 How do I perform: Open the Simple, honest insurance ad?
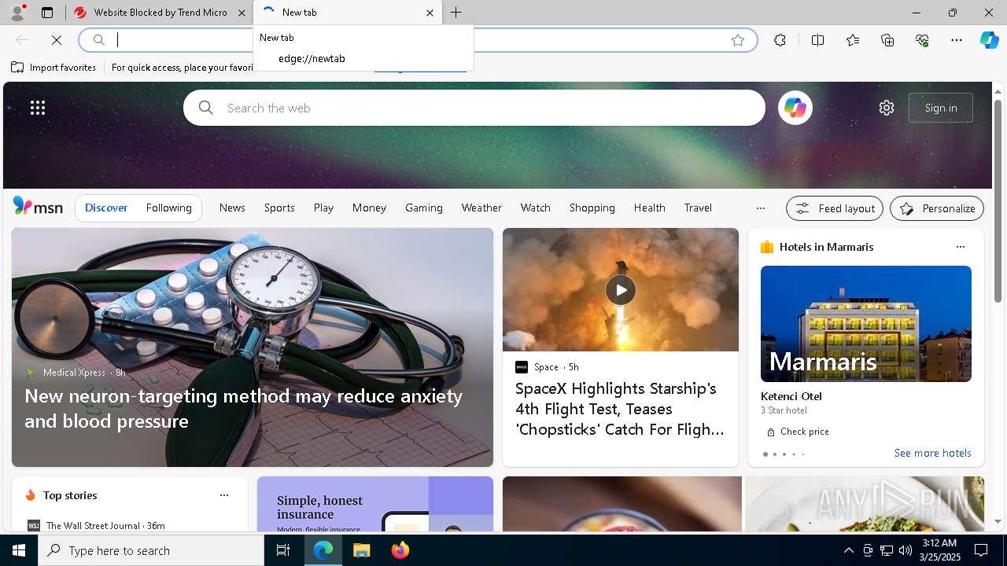coord(375,504)
